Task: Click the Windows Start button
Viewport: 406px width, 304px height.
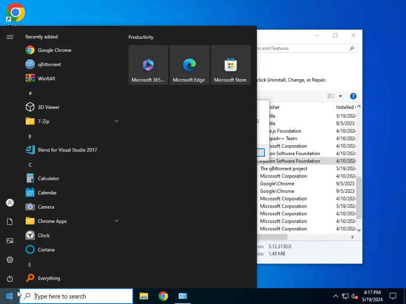Action: 10,296
